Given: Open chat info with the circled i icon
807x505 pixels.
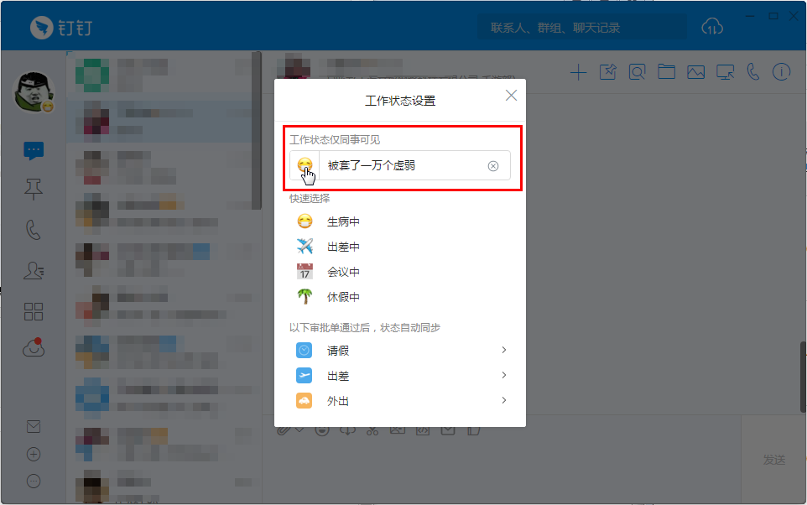Looking at the screenshot, I should [781, 71].
